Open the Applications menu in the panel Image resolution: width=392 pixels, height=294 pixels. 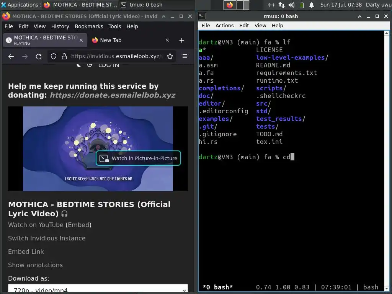point(21,5)
